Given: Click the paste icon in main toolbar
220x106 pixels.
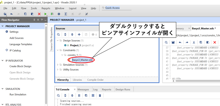Looking at the screenshot, I should coord(32,14).
